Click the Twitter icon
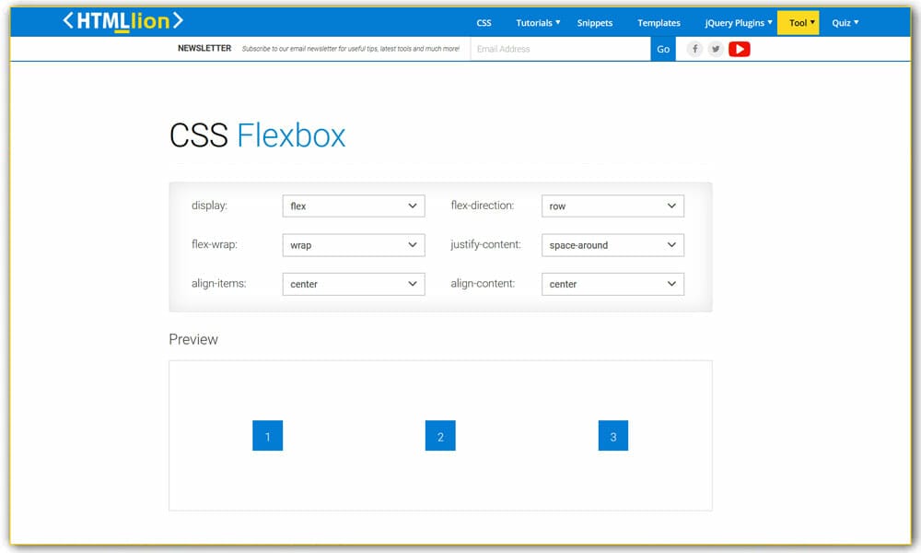 (716, 49)
